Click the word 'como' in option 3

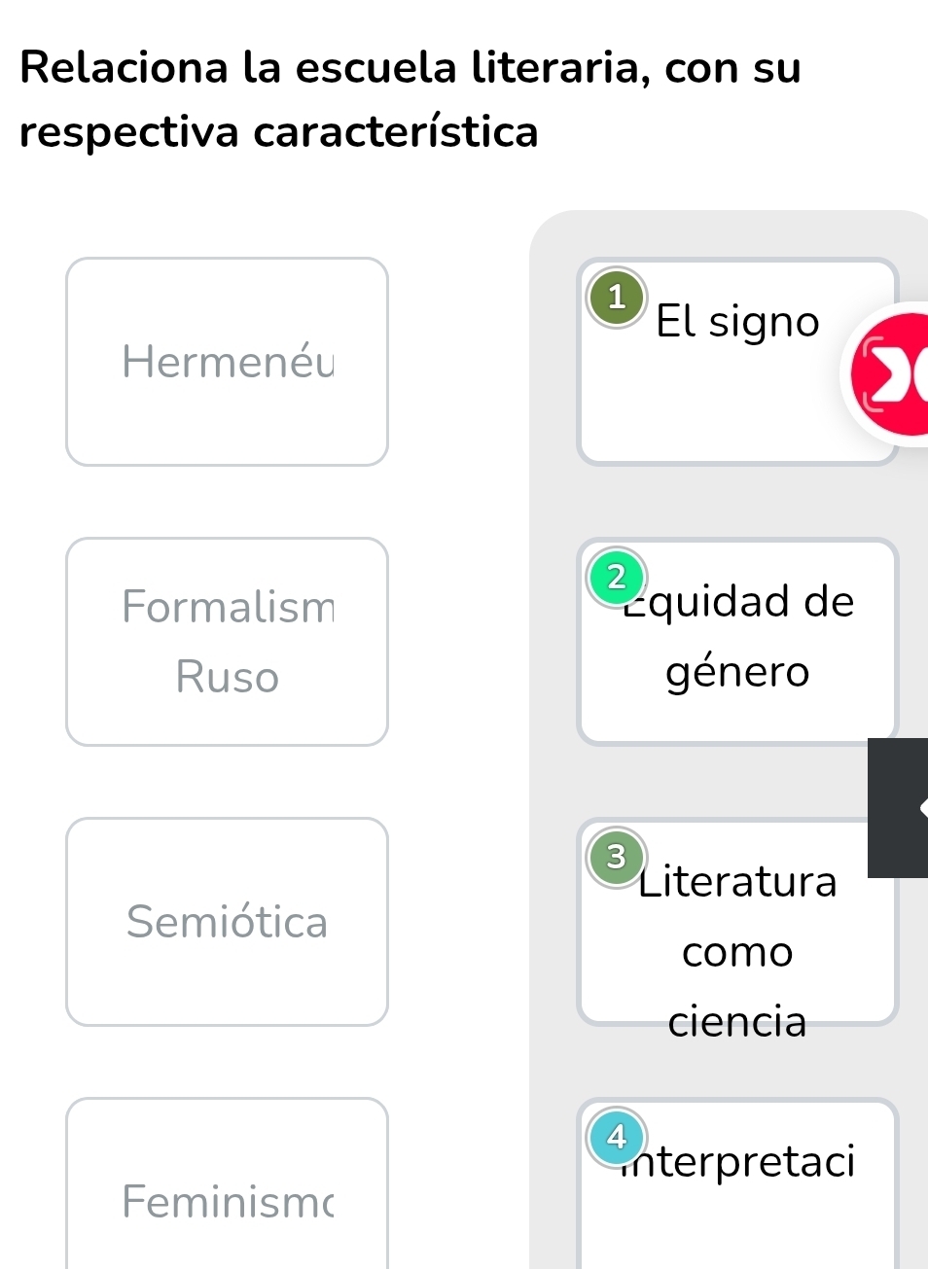coord(737,952)
